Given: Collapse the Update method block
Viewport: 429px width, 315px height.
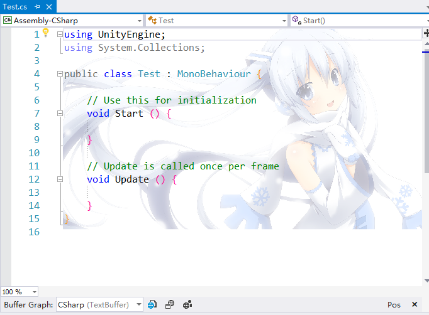Looking at the screenshot, I should tap(60, 179).
